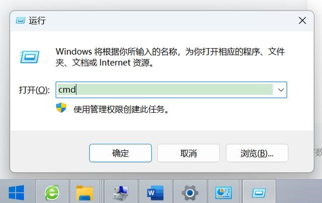Select the Run app taskbar button
Screen dimensions: 322x203
coord(259,193)
